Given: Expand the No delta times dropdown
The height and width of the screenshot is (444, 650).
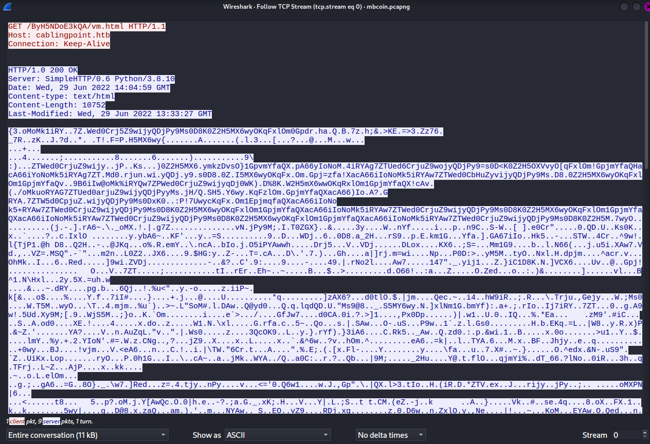Looking at the screenshot, I should pos(391,435).
